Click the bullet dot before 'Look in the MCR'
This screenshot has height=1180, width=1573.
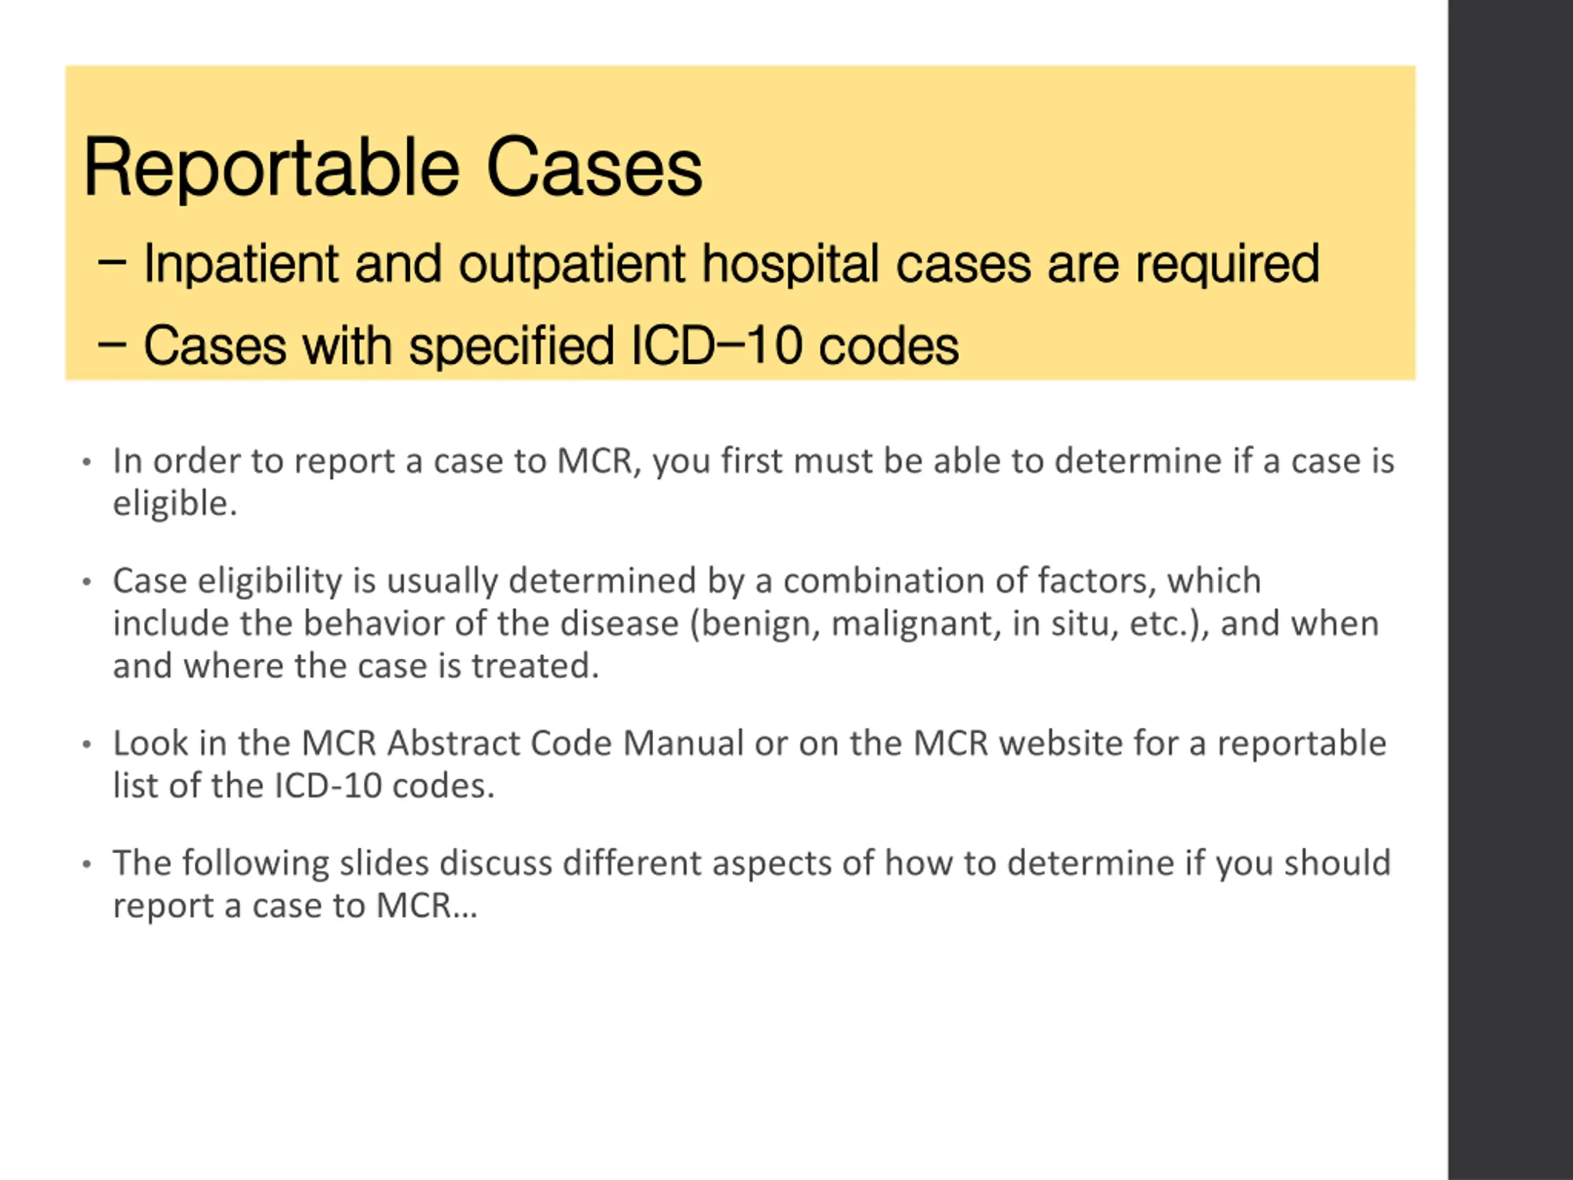87,745
